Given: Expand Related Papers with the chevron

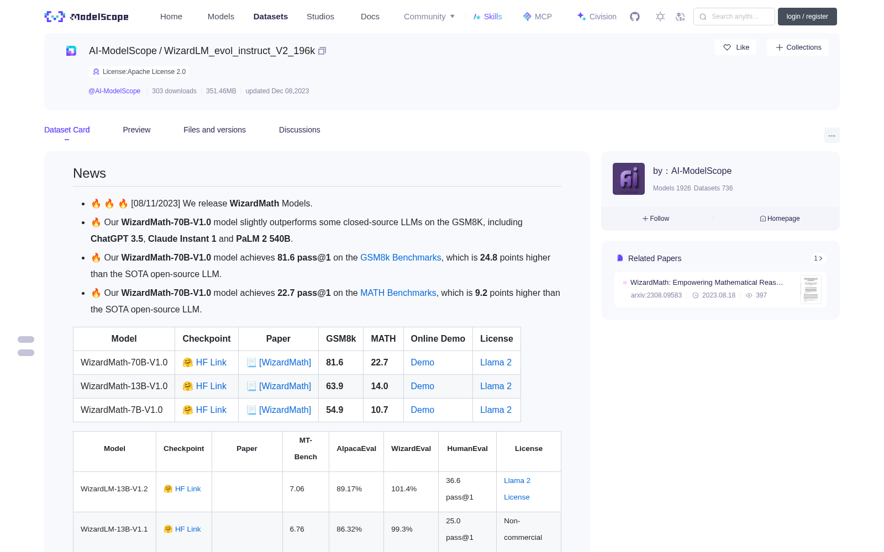Looking at the screenshot, I should 818,258.
